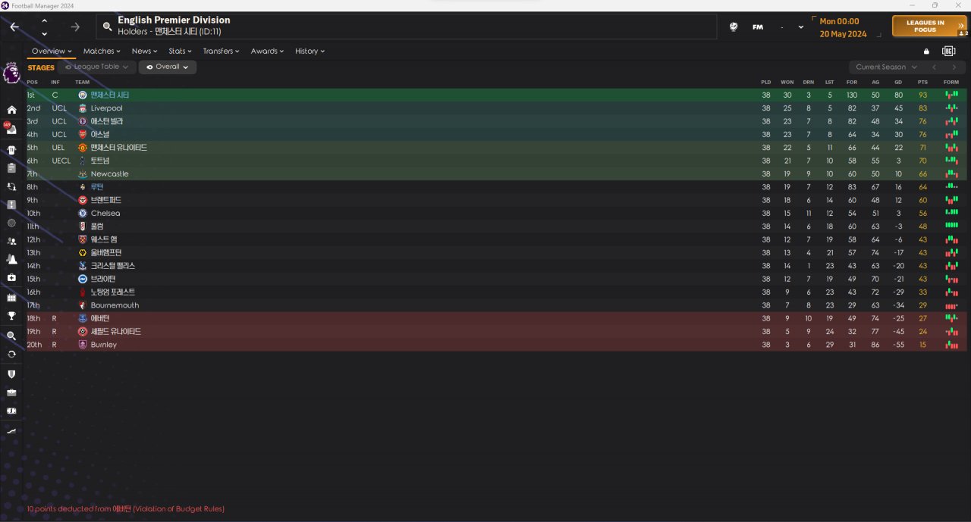Click the up chevron beside back arrow
The width and height of the screenshot is (971, 522).
[44, 20]
